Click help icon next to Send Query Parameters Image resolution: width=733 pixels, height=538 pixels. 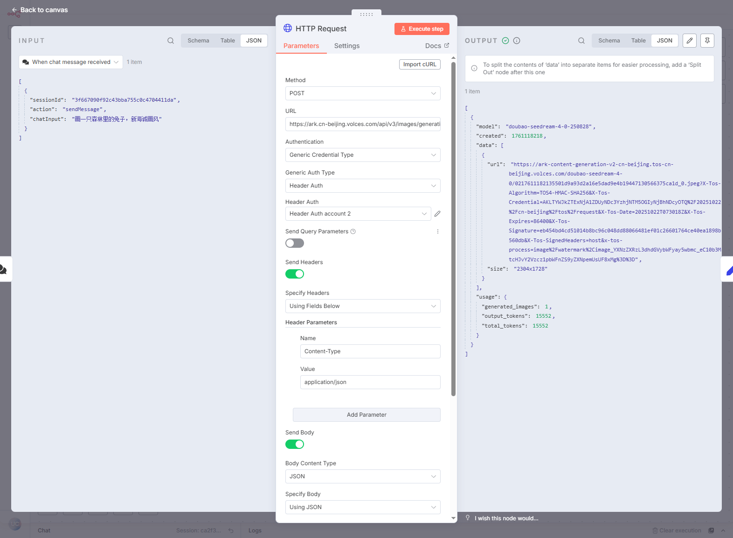pos(353,231)
